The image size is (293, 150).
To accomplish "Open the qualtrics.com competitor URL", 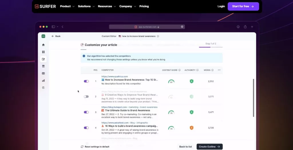I will 114,76.
